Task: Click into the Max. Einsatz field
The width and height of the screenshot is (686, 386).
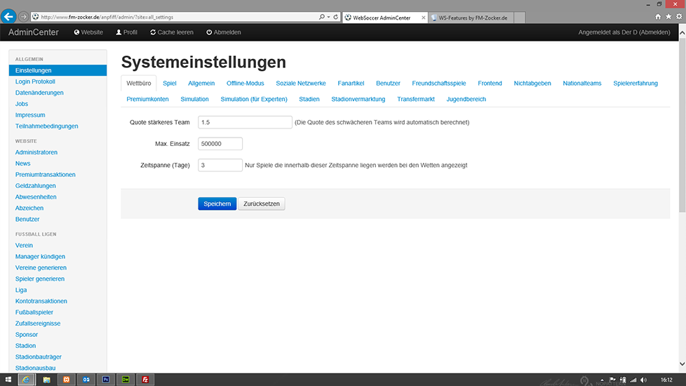Action: [x=220, y=144]
